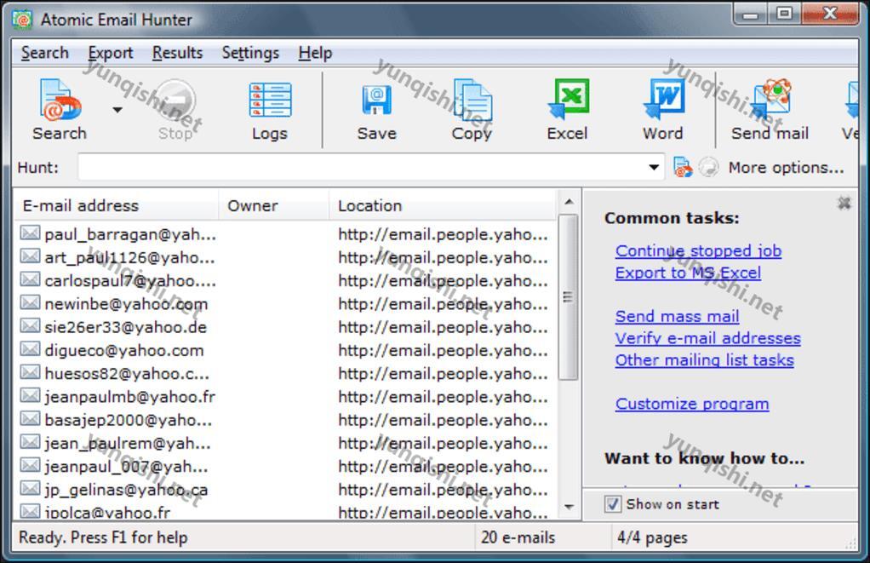Click the Verify e-mail addresses link

pos(707,338)
